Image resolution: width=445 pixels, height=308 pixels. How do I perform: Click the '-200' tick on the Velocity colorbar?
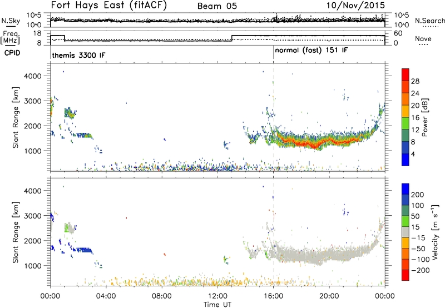[x=421, y=270]
